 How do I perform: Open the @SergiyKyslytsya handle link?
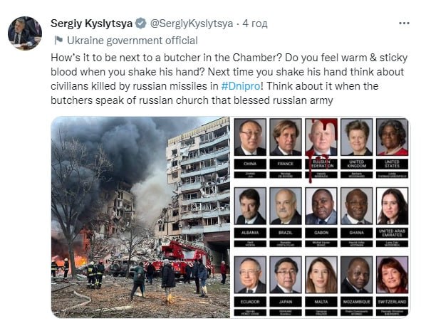point(191,23)
